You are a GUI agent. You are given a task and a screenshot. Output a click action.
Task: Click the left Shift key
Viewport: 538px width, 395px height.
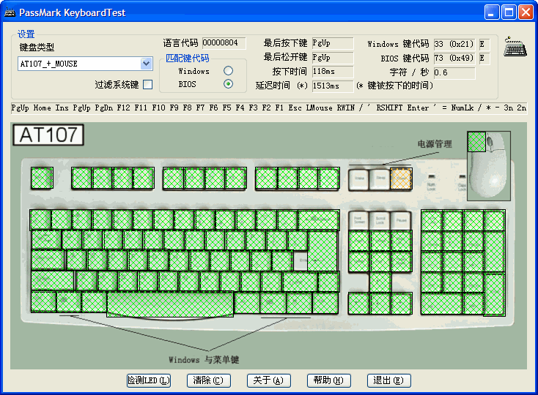coord(53,281)
